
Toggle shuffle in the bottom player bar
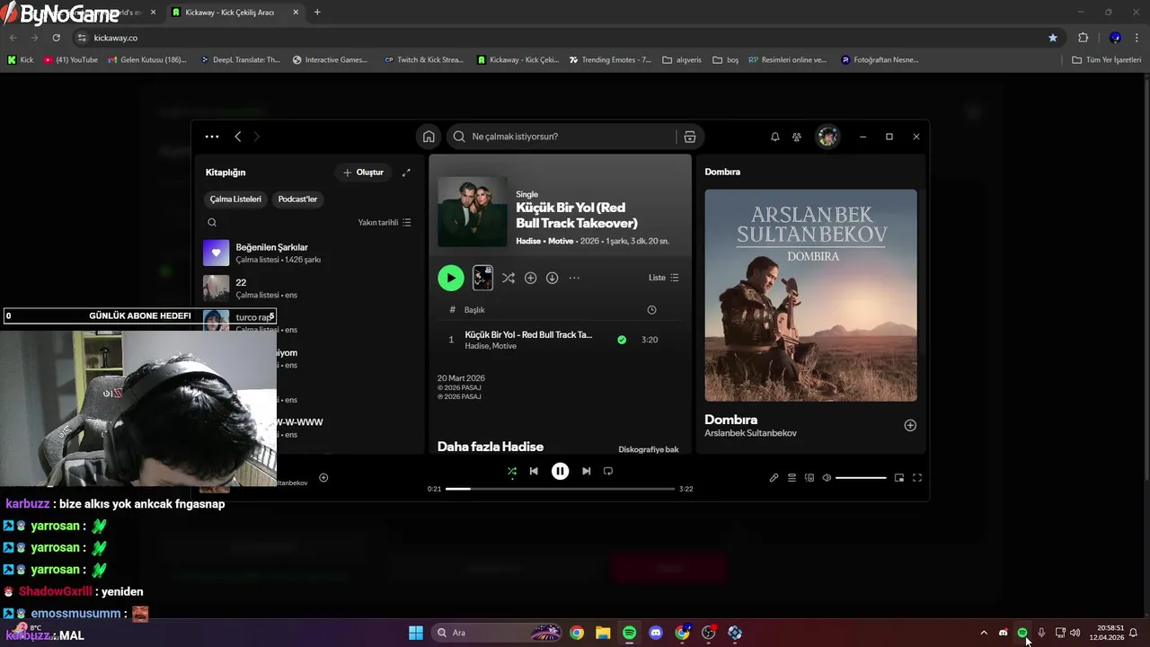click(x=511, y=471)
